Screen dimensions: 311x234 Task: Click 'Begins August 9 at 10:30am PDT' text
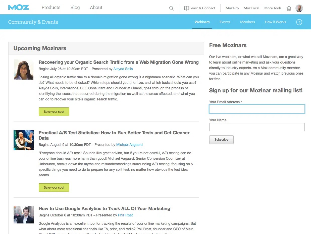[x=65, y=145]
